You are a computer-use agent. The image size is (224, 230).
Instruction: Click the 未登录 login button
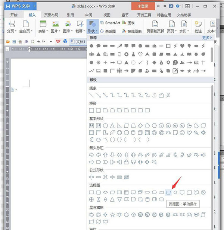click(143, 6)
